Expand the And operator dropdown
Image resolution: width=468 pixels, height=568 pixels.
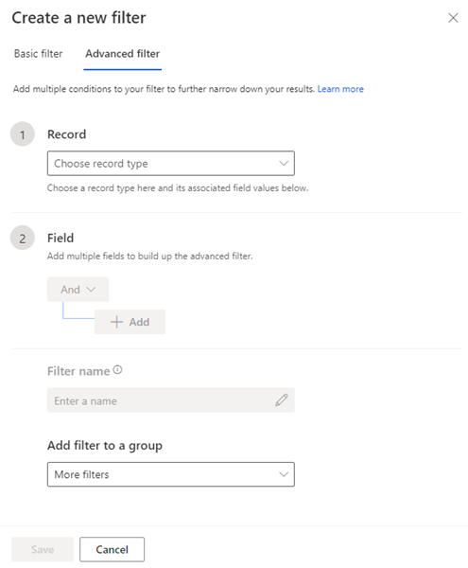tap(78, 290)
